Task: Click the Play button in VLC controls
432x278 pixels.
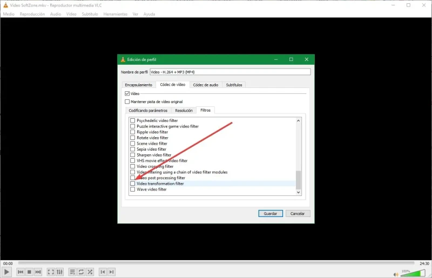Action: pyautogui.click(x=6, y=272)
